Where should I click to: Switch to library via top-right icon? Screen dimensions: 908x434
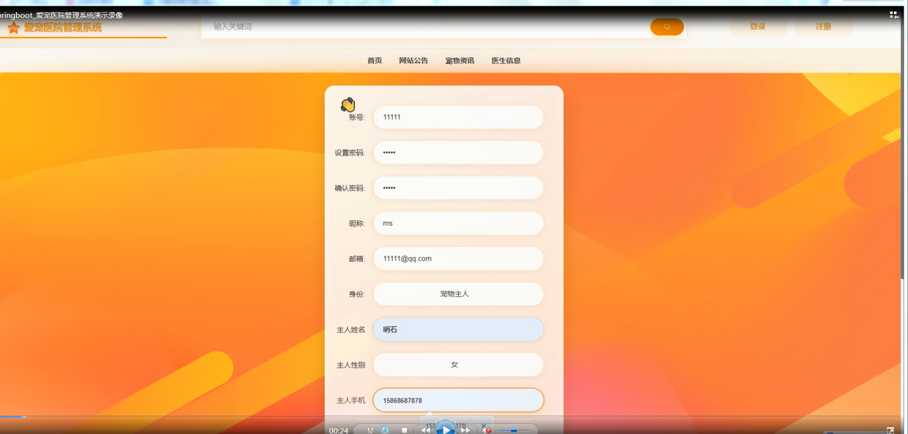tap(894, 15)
